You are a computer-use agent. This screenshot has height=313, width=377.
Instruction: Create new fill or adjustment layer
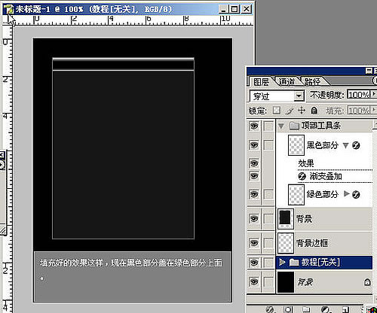[325, 310]
